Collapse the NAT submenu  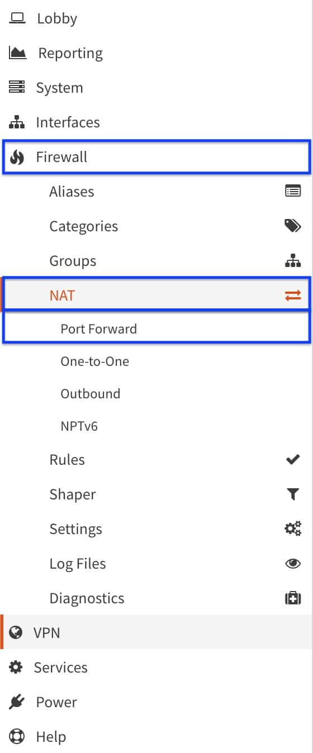156,295
